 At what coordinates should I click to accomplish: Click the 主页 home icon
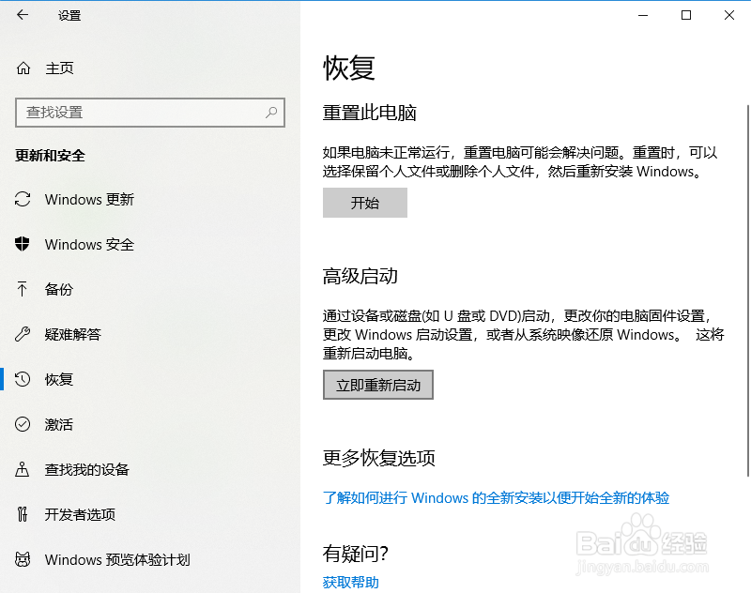click(x=25, y=68)
